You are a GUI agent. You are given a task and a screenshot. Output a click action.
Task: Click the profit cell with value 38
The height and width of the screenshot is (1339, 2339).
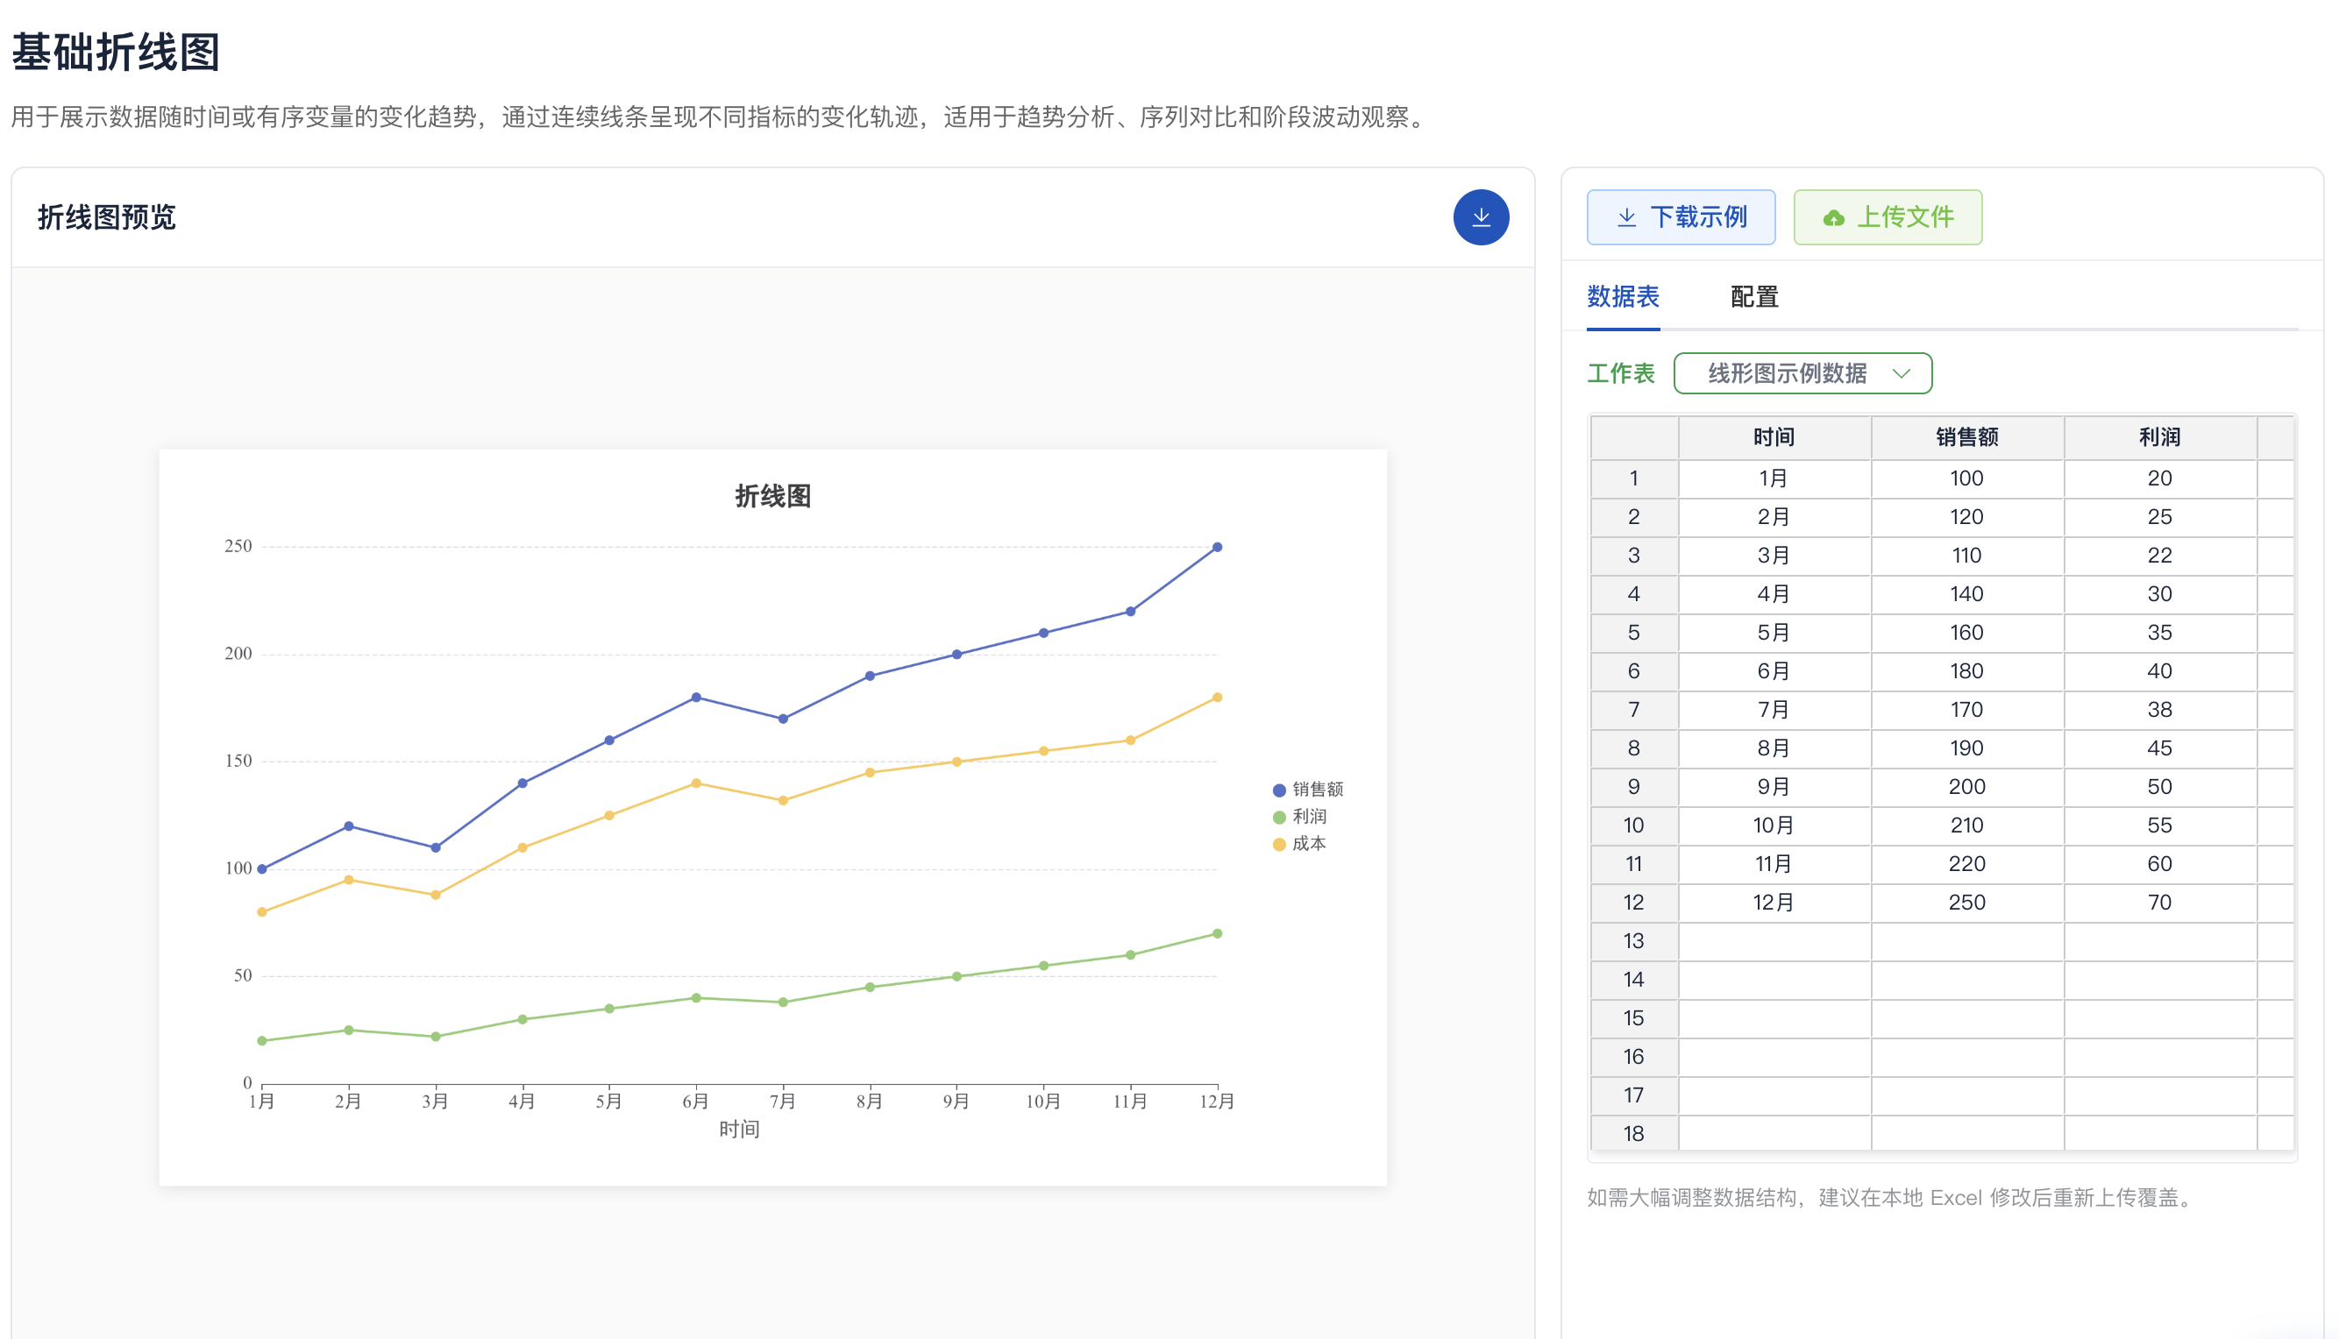(x=2158, y=710)
